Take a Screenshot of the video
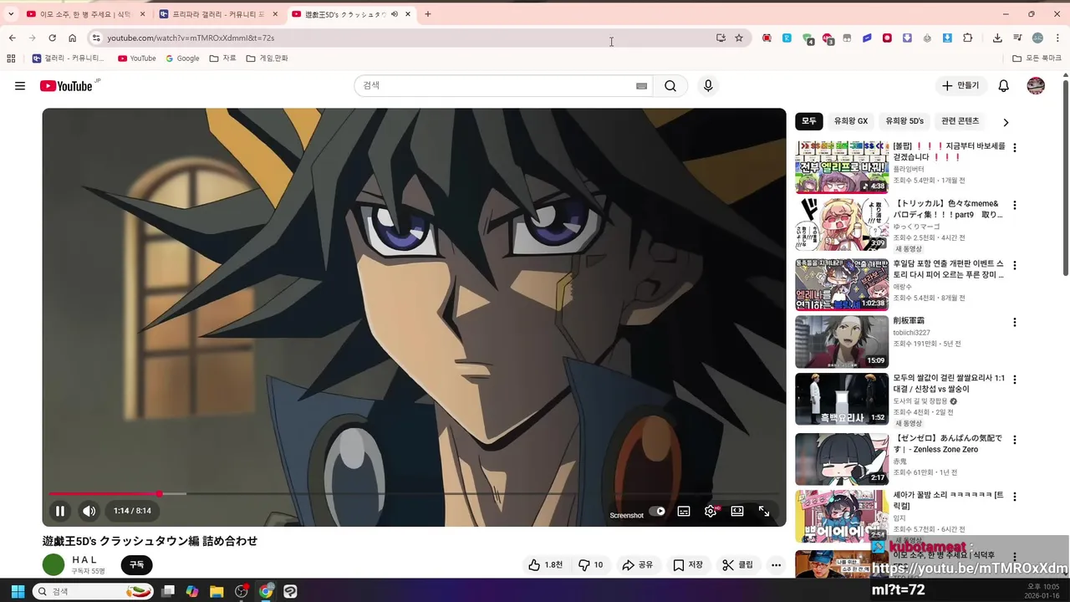 point(626,515)
